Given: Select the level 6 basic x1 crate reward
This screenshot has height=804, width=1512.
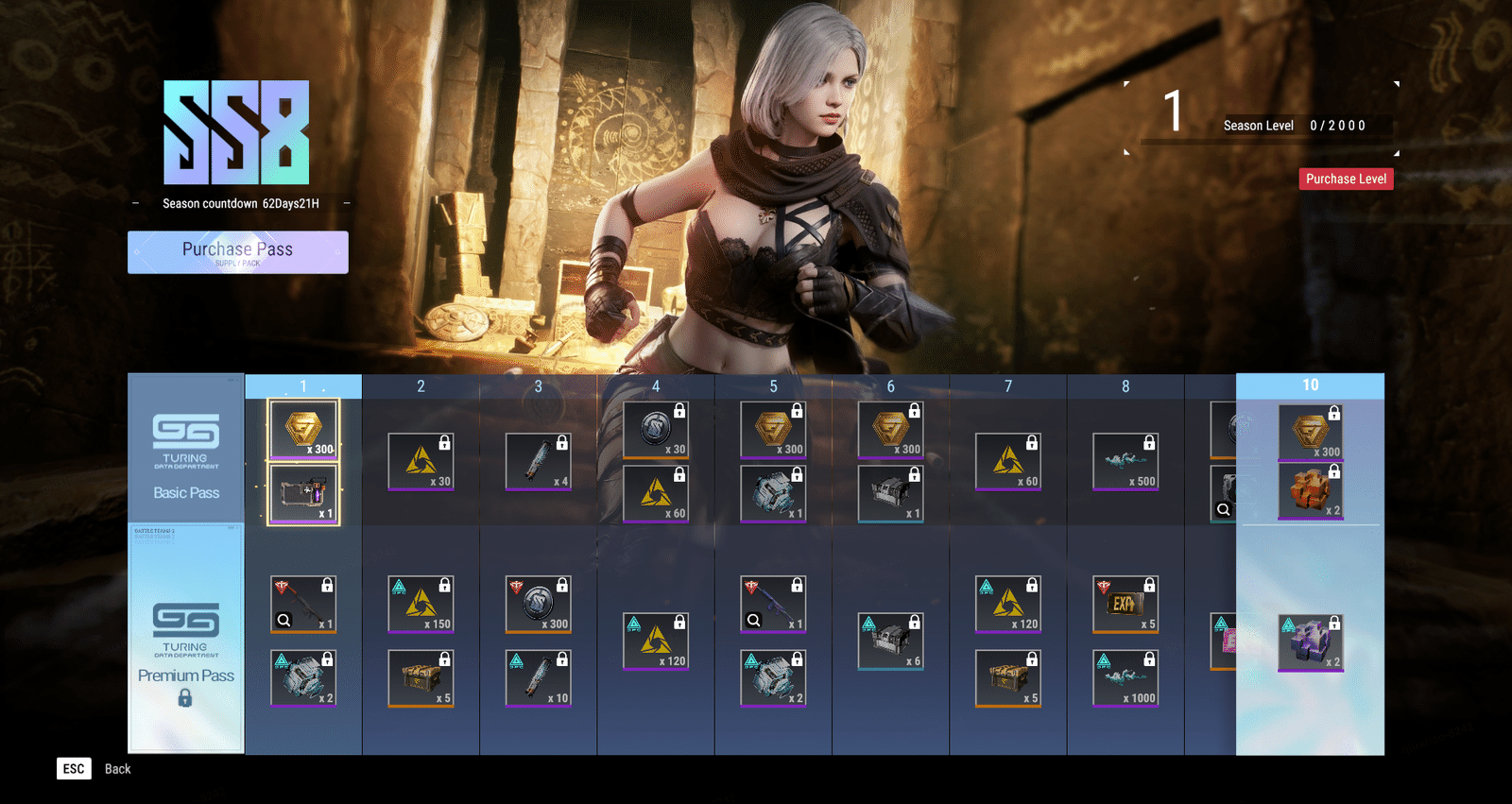Looking at the screenshot, I should click(890, 493).
